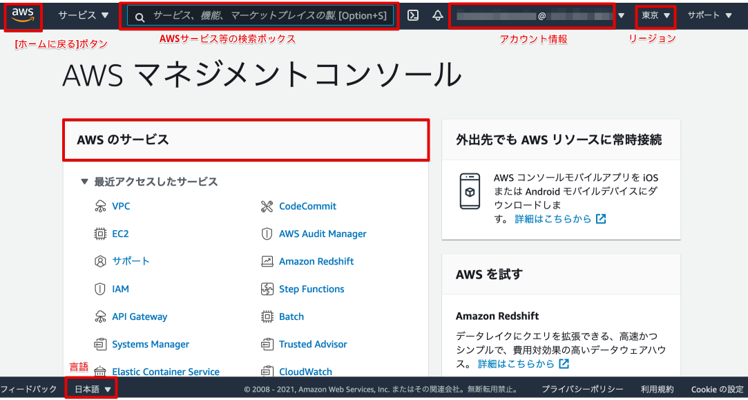Click the mobile app phone icon
Viewport: 748px width, 400px height.
pos(470,191)
